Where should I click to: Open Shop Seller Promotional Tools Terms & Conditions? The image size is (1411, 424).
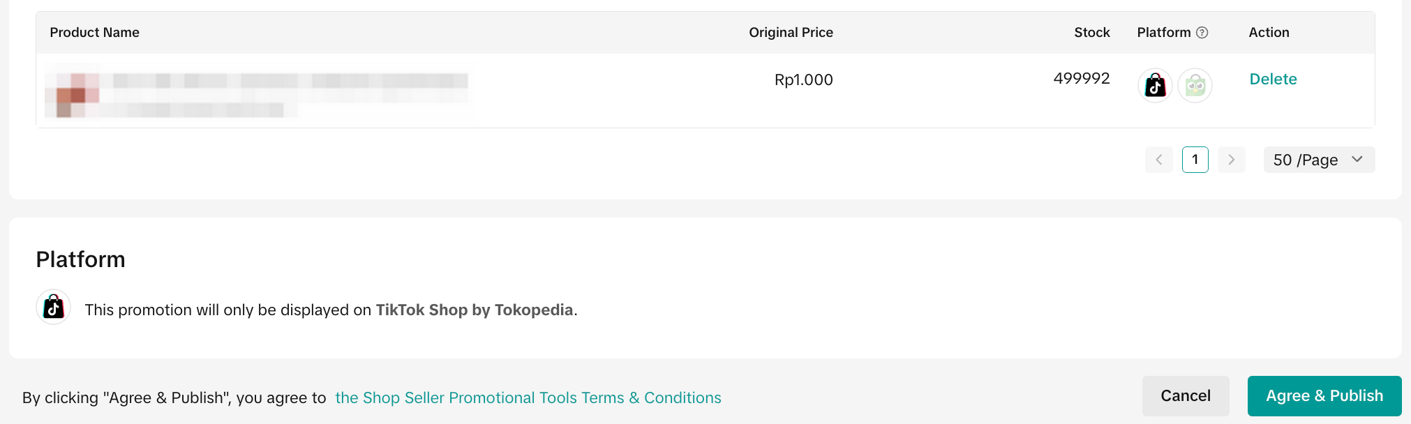point(528,397)
